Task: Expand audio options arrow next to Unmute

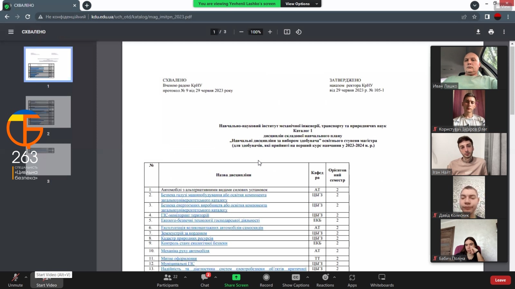Action: [x=26, y=277]
